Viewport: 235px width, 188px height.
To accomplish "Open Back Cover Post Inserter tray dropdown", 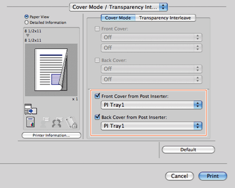I will [x=151, y=126].
